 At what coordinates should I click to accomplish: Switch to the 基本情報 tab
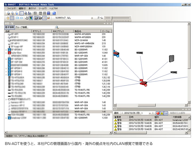[9, 27]
